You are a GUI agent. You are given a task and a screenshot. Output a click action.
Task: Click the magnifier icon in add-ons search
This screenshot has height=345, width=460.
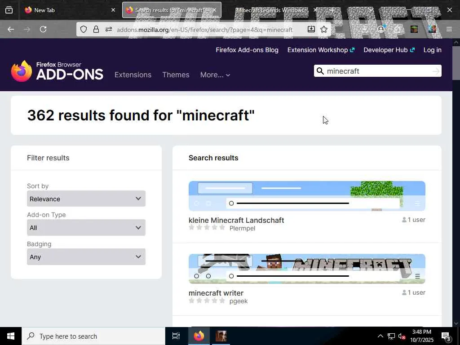click(320, 71)
